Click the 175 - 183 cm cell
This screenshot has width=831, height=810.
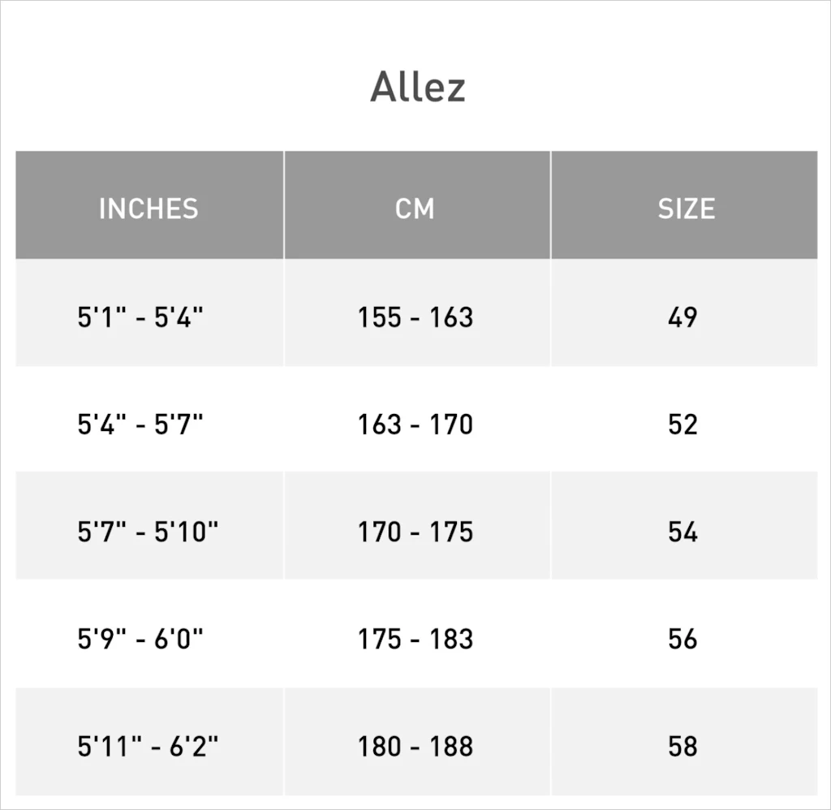[417, 634]
